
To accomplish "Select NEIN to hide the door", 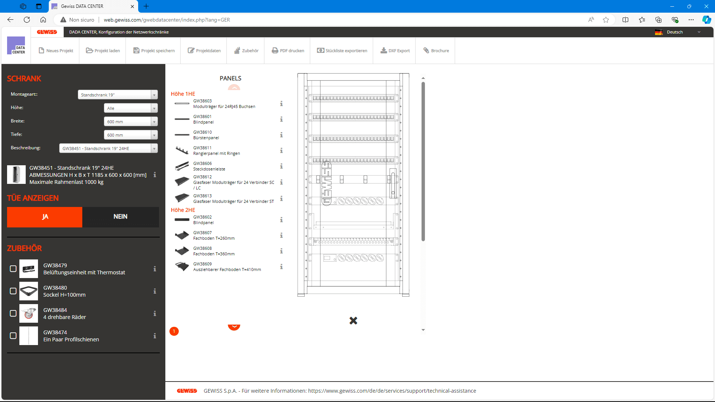I will (121, 217).
